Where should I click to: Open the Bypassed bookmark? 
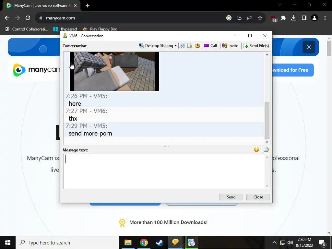click(x=65, y=29)
